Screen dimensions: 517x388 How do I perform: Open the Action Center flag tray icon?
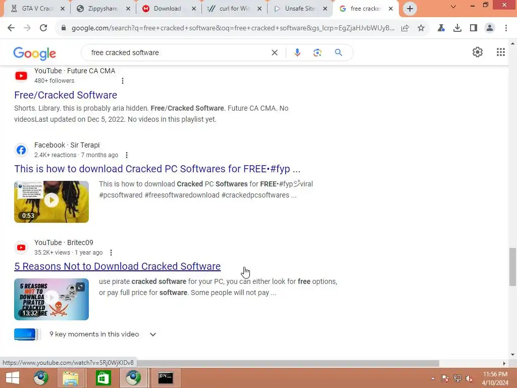[445, 378]
